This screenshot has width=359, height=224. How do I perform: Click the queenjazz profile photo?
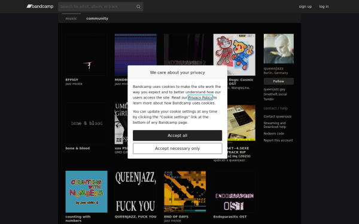click(x=279, y=49)
